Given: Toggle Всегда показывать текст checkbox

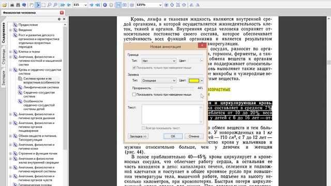Looking at the screenshot, I should tap(143, 128).
